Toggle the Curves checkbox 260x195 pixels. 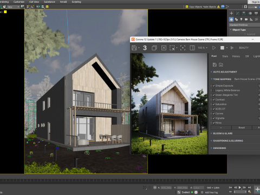pos(214,114)
